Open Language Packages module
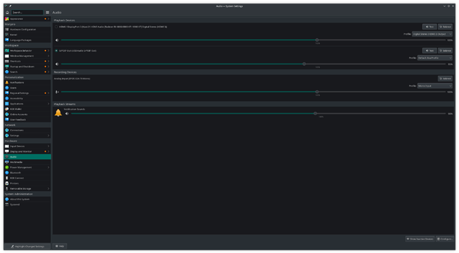 coord(27,40)
